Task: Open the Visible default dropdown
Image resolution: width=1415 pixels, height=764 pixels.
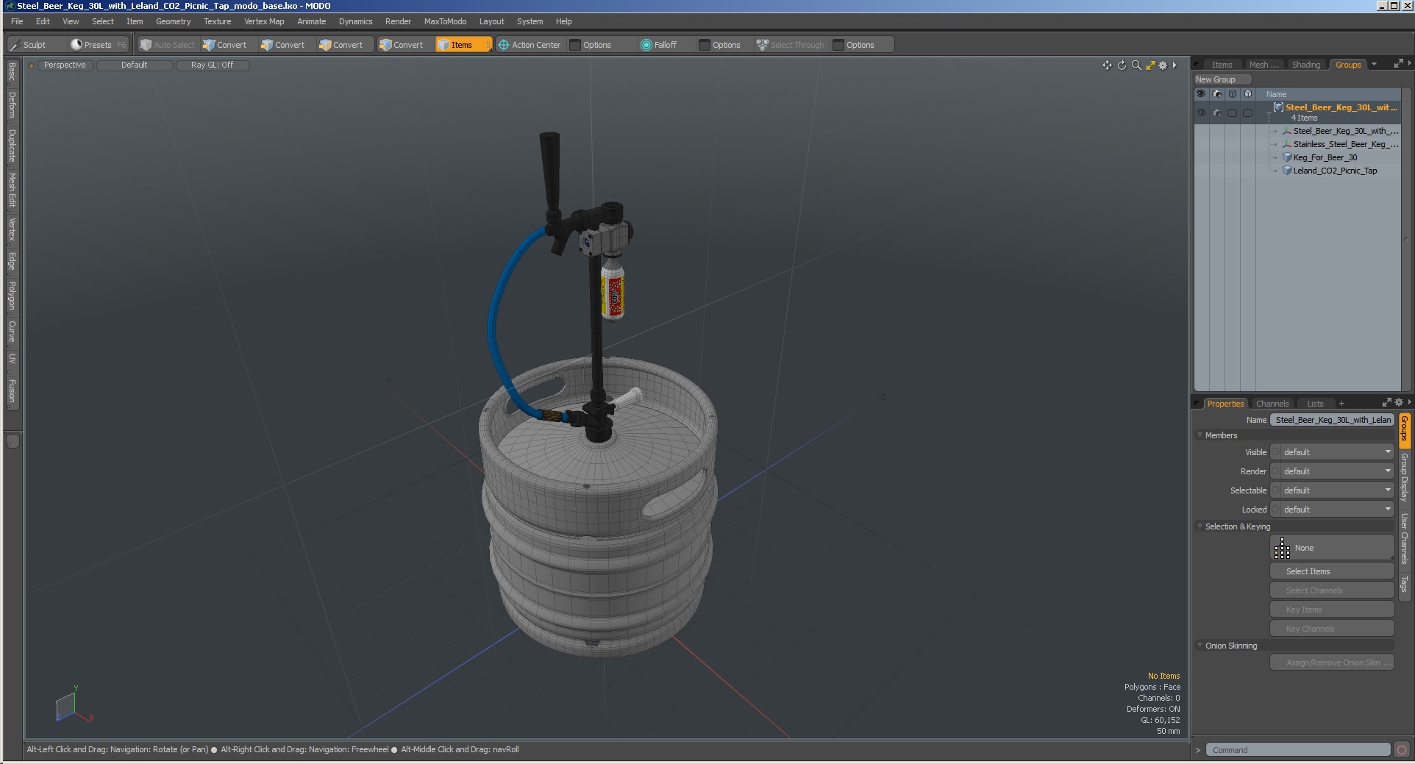Action: [x=1337, y=452]
